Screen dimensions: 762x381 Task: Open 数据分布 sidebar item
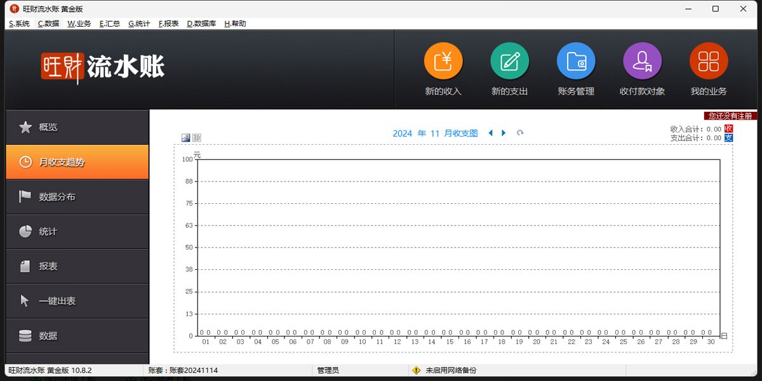[x=77, y=197]
